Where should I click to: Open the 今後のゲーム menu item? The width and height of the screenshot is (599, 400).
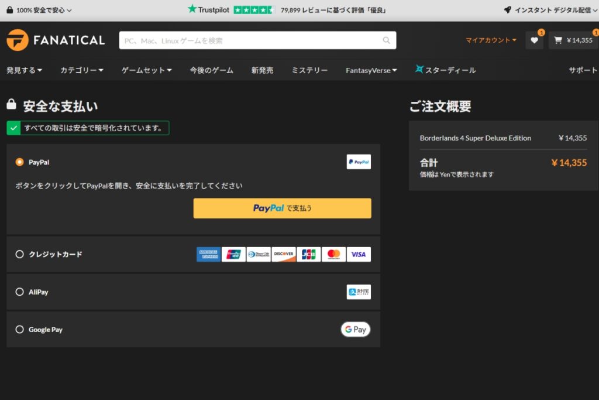coord(212,70)
